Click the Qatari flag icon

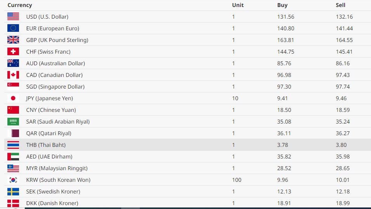pyautogui.click(x=13, y=133)
